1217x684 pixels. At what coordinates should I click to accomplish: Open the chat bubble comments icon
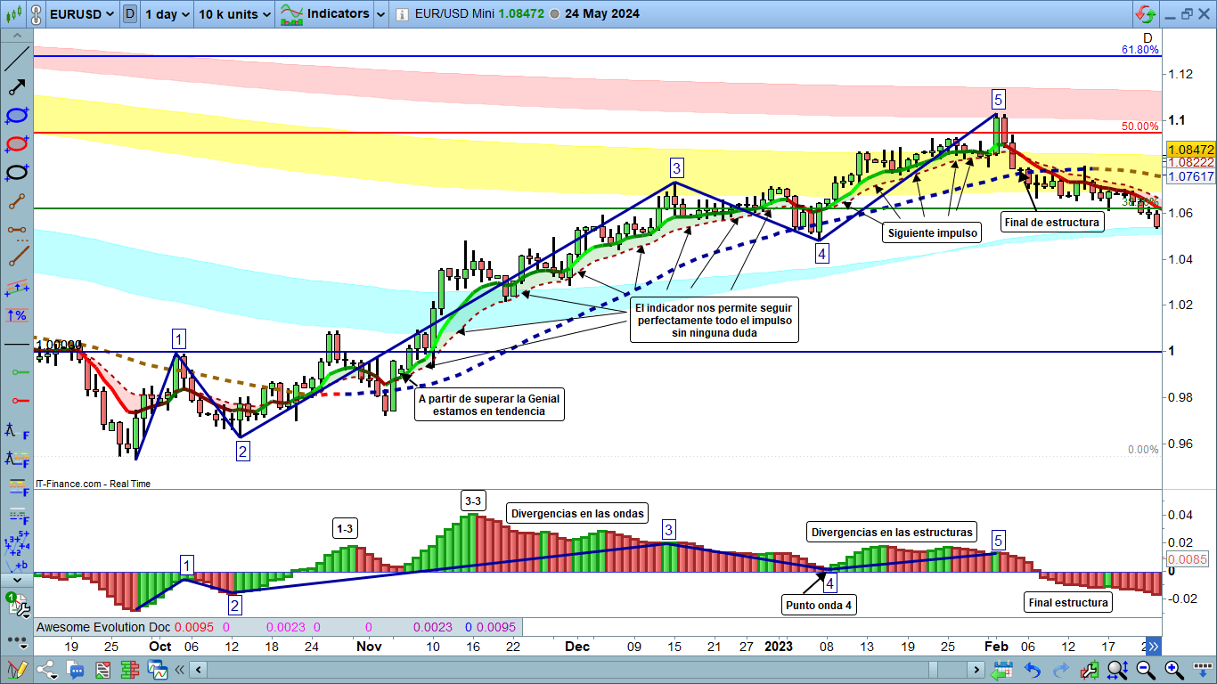pos(76,670)
